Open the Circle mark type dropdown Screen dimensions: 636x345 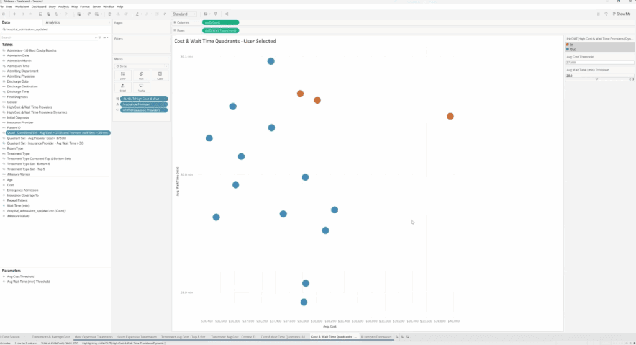coord(142,66)
